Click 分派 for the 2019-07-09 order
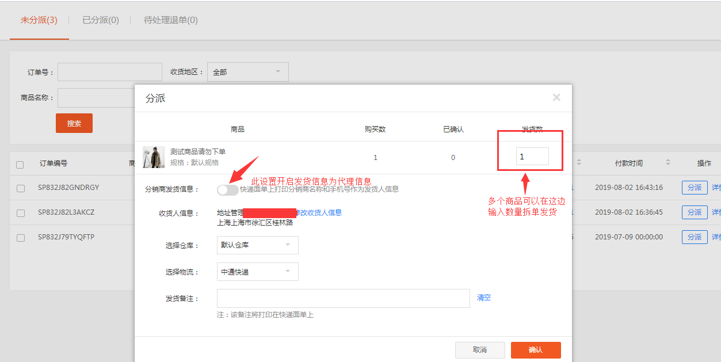 click(695, 237)
